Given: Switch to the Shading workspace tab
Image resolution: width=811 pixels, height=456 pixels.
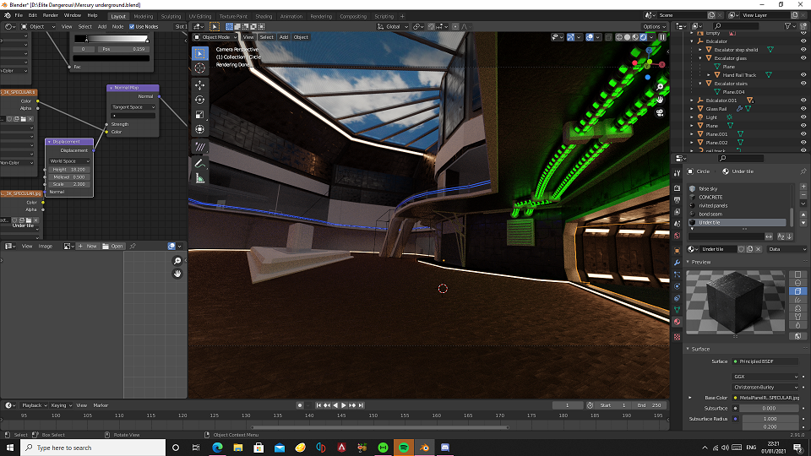Looking at the screenshot, I should (264, 16).
